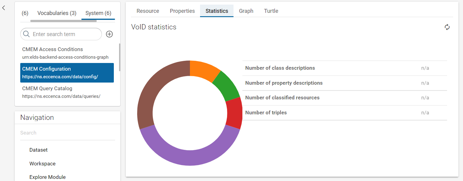The width and height of the screenshot is (463, 181).
Task: Click the add graph plus icon
Action: pos(109,34)
